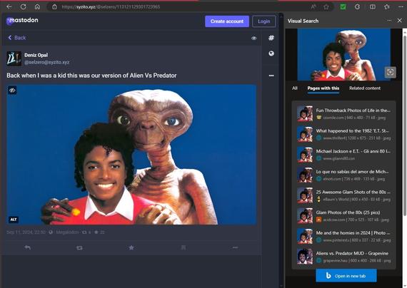Favorite this post with star

[x=131, y=247]
